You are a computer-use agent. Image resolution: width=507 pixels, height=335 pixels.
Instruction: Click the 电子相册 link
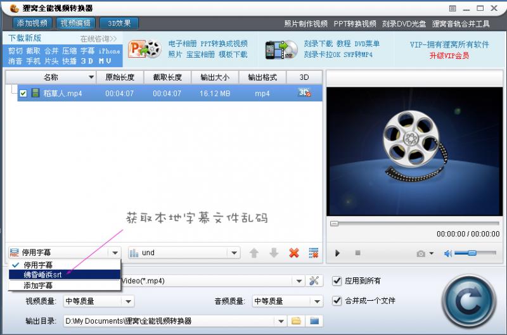[183, 44]
